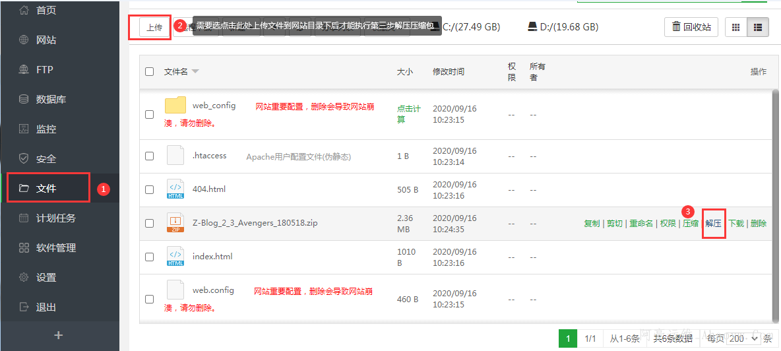Open the 回收站 recycle bin
The width and height of the screenshot is (781, 351).
click(691, 27)
